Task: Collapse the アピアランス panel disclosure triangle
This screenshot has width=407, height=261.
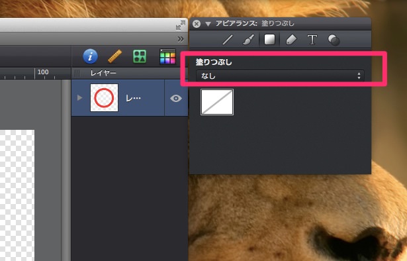Action: point(208,24)
